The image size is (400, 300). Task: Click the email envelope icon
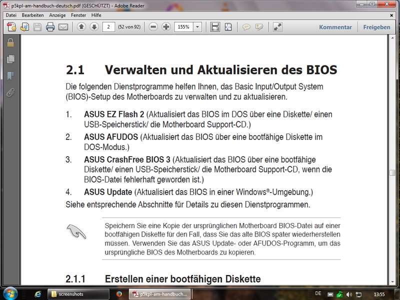63,27
